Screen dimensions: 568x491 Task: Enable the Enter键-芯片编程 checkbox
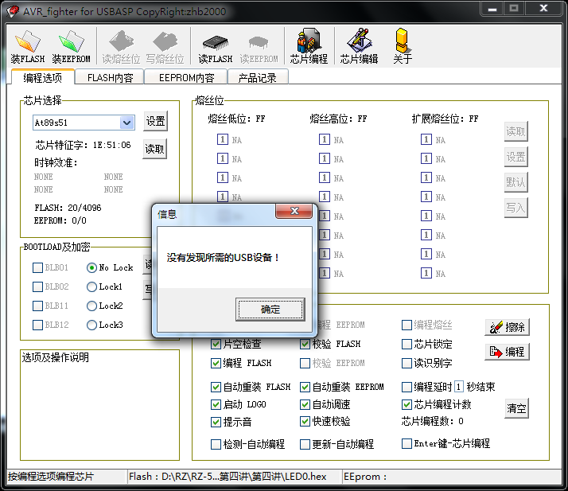[x=407, y=443]
